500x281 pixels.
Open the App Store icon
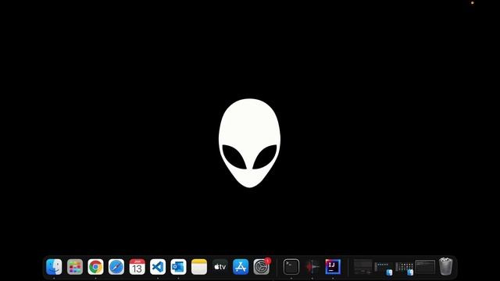[241, 267]
